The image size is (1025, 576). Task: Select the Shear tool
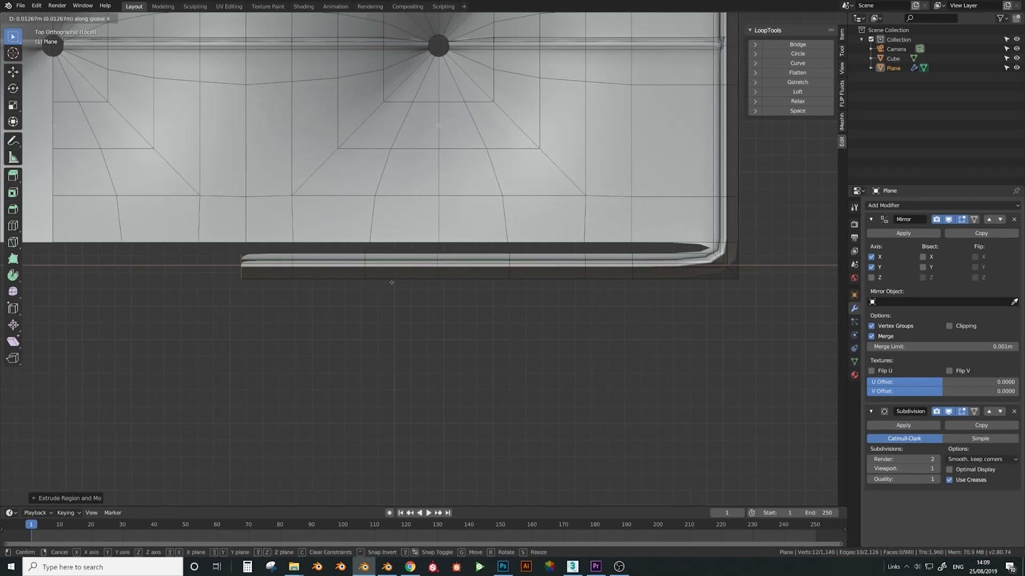(13, 341)
